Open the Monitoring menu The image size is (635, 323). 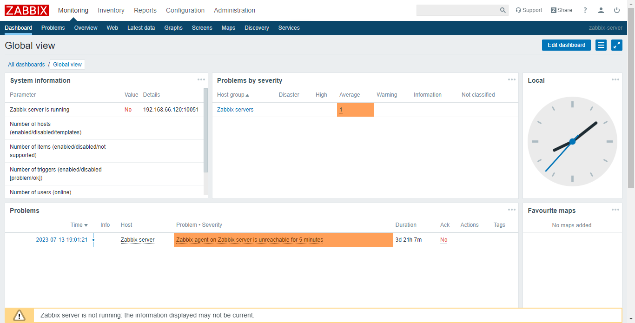73,10
